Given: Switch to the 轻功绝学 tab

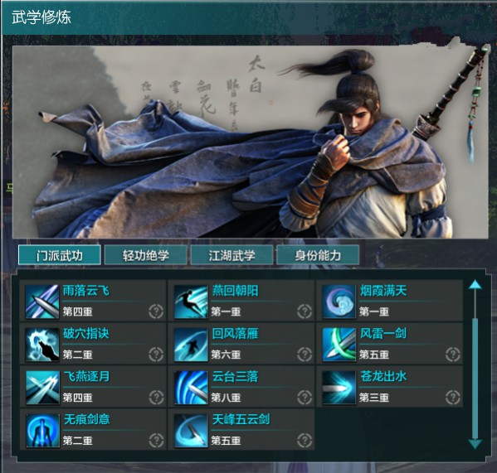Looking at the screenshot, I should 146,255.
